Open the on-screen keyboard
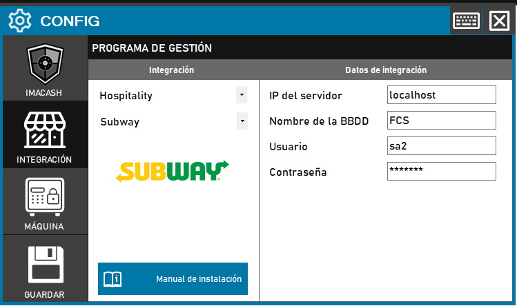517x306 pixels. 466,21
